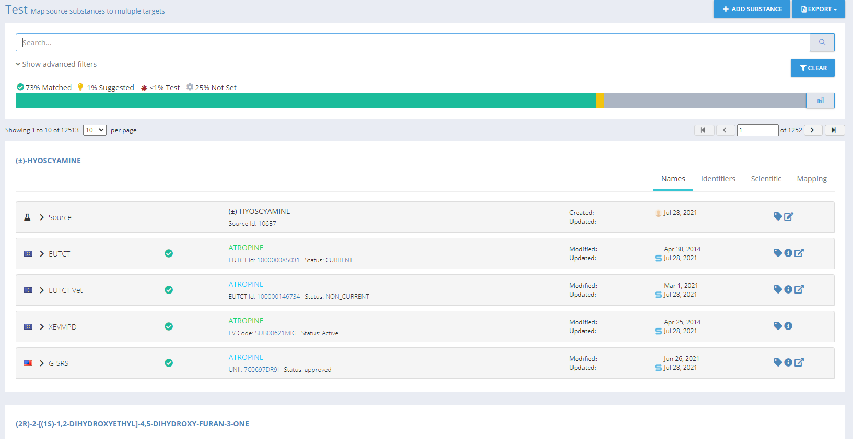Click the info icon in the XEVMPD row
This screenshot has height=439, width=853.
(788, 326)
